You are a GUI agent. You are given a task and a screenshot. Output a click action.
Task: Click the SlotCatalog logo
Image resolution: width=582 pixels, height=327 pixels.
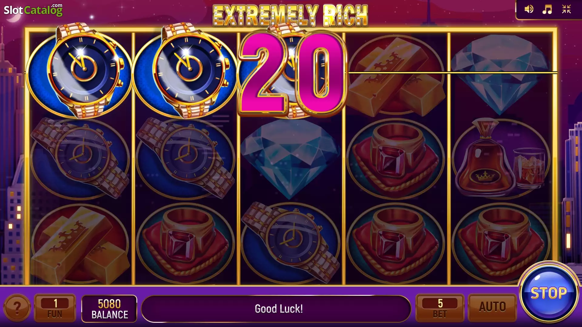coord(33,10)
